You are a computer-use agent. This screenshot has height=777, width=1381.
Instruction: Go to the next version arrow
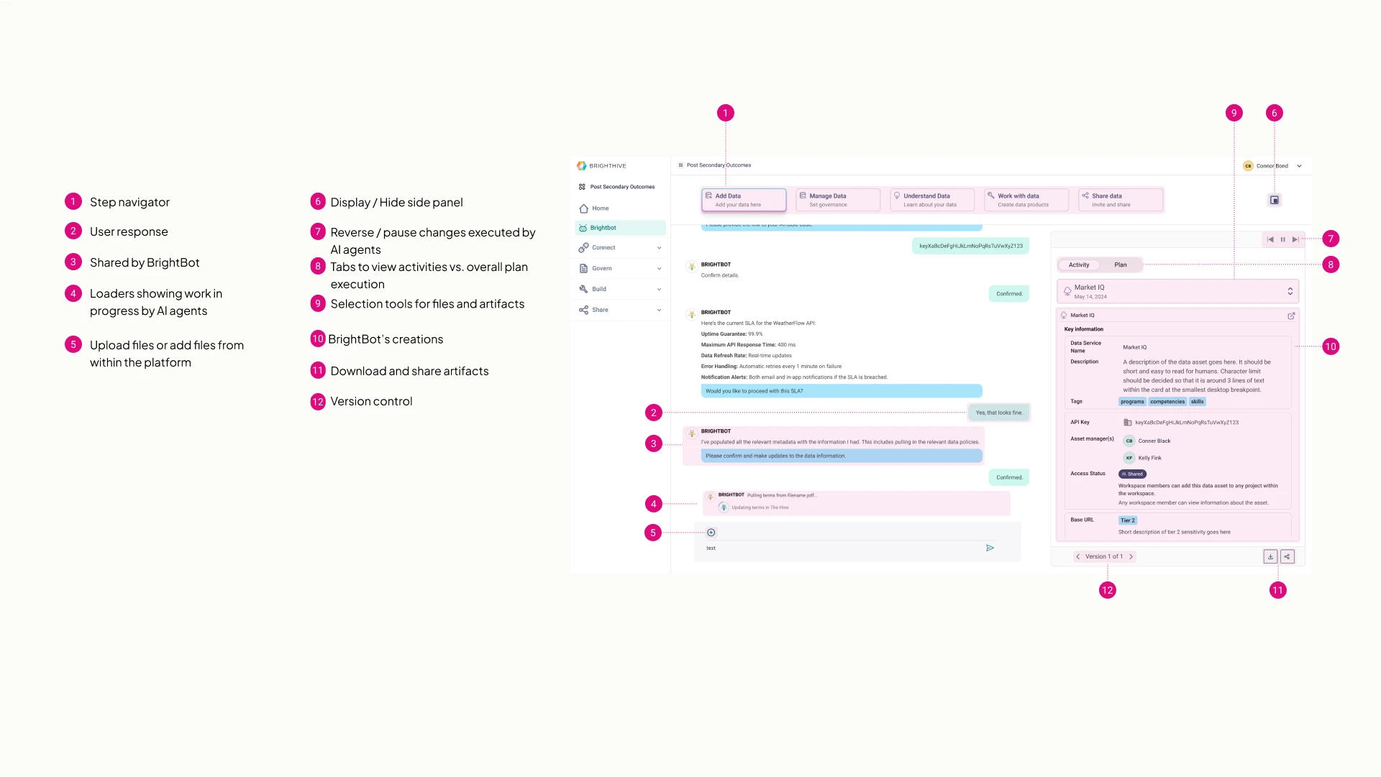(1131, 556)
